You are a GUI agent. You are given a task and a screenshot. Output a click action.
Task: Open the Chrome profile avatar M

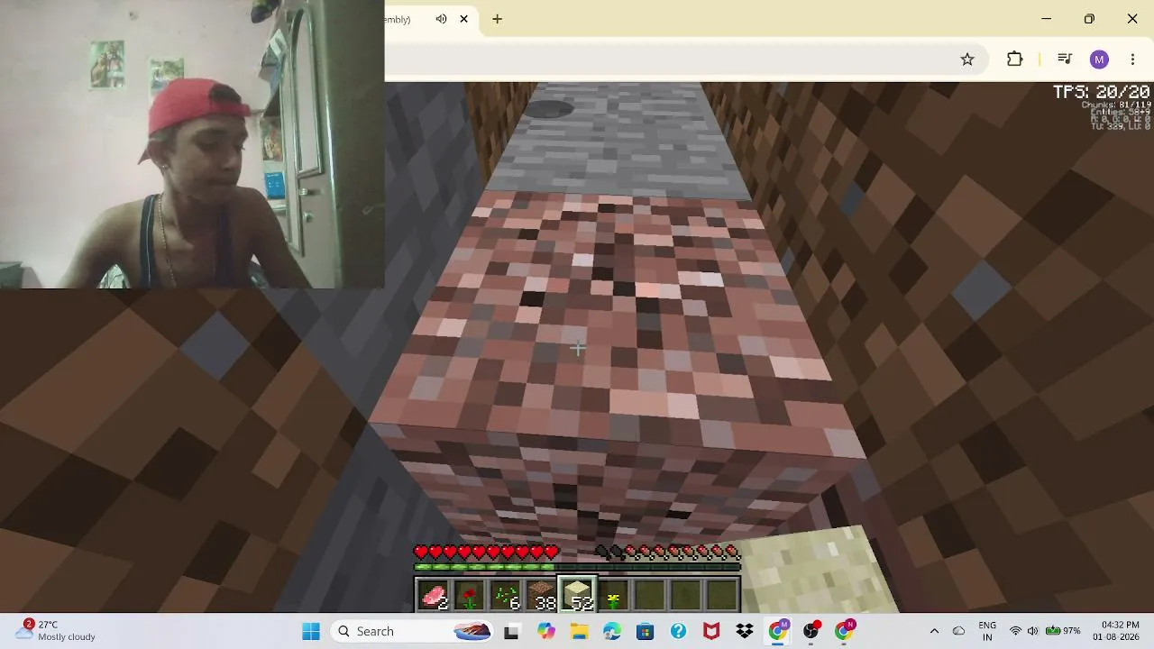pyautogui.click(x=1099, y=59)
